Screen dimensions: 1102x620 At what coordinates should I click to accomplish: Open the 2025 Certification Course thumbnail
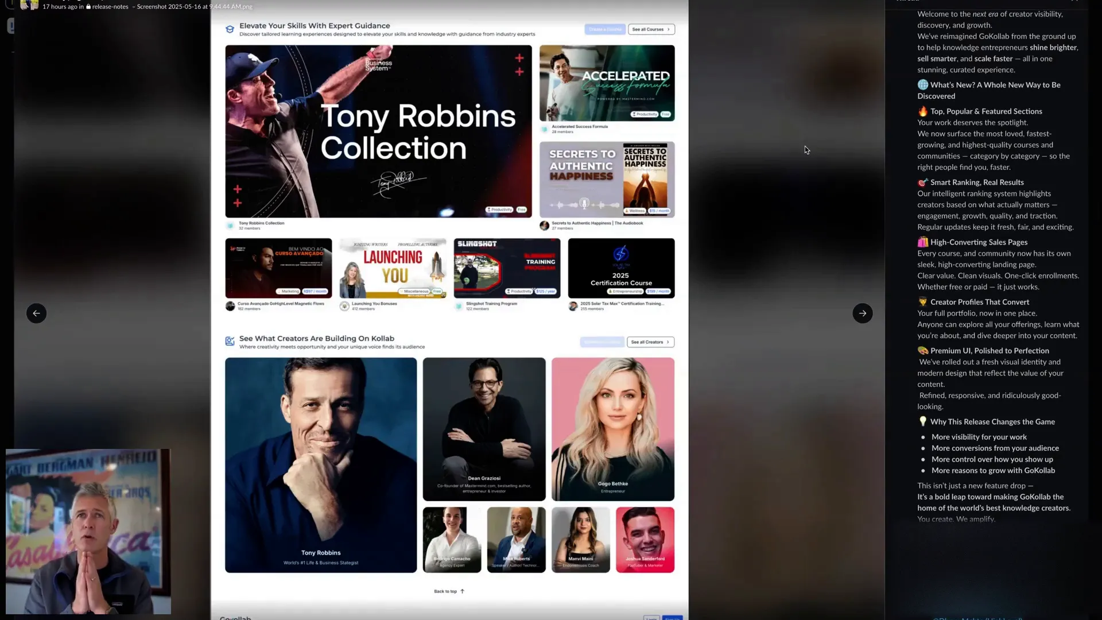click(621, 268)
